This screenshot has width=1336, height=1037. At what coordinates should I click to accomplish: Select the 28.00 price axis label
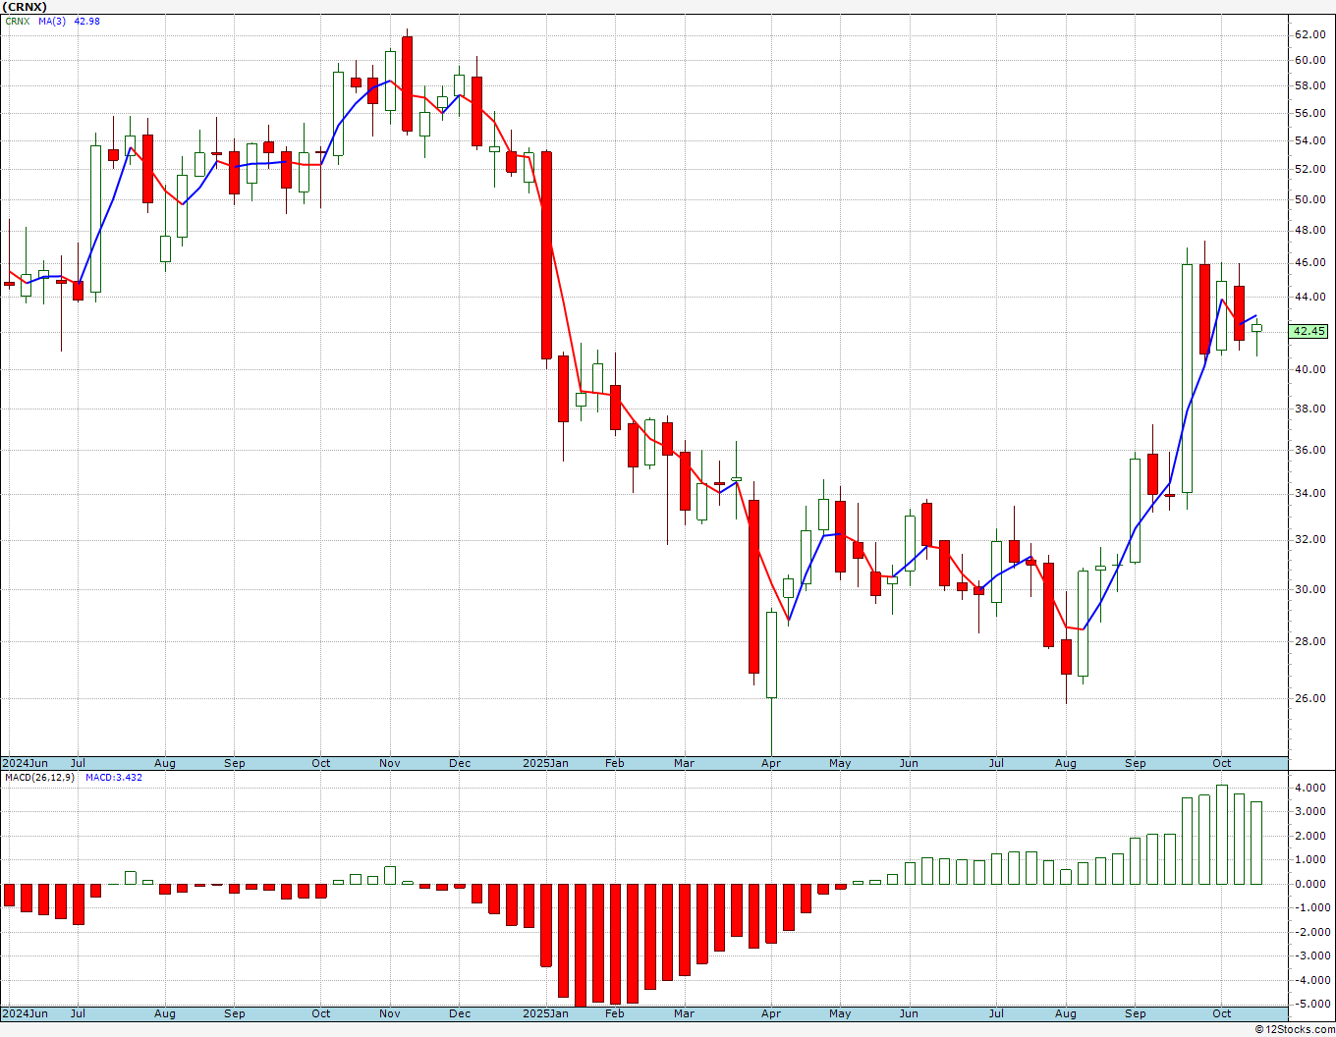(x=1309, y=641)
